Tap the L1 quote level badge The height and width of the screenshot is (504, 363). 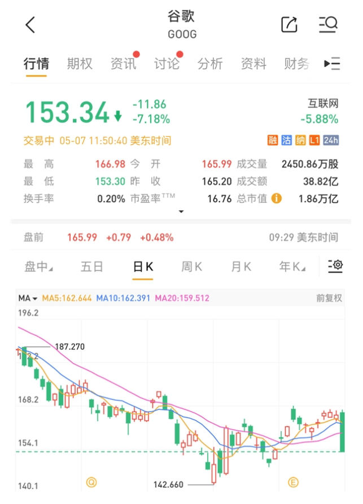[314, 140]
